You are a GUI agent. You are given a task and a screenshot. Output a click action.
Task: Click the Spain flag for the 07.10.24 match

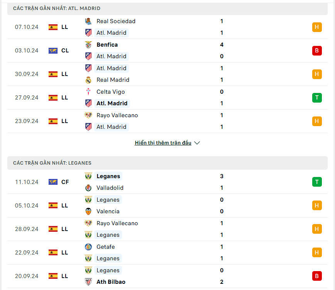53,27
